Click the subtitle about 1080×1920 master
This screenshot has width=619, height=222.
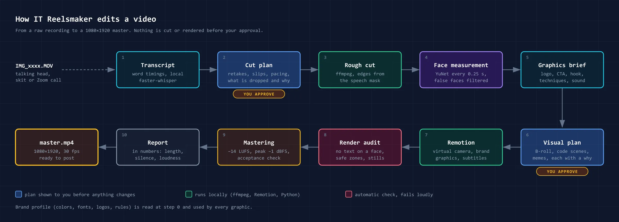pyautogui.click(x=139, y=30)
